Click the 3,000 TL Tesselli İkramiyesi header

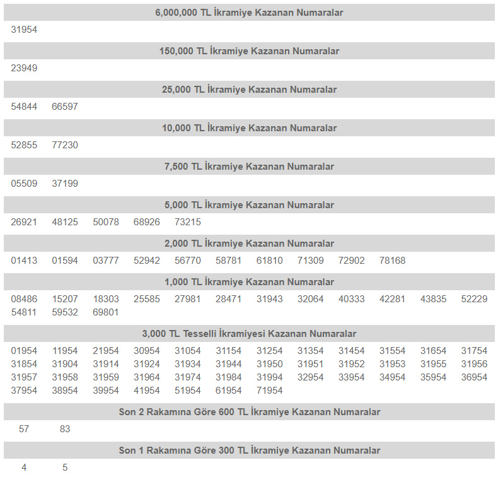[x=249, y=334]
